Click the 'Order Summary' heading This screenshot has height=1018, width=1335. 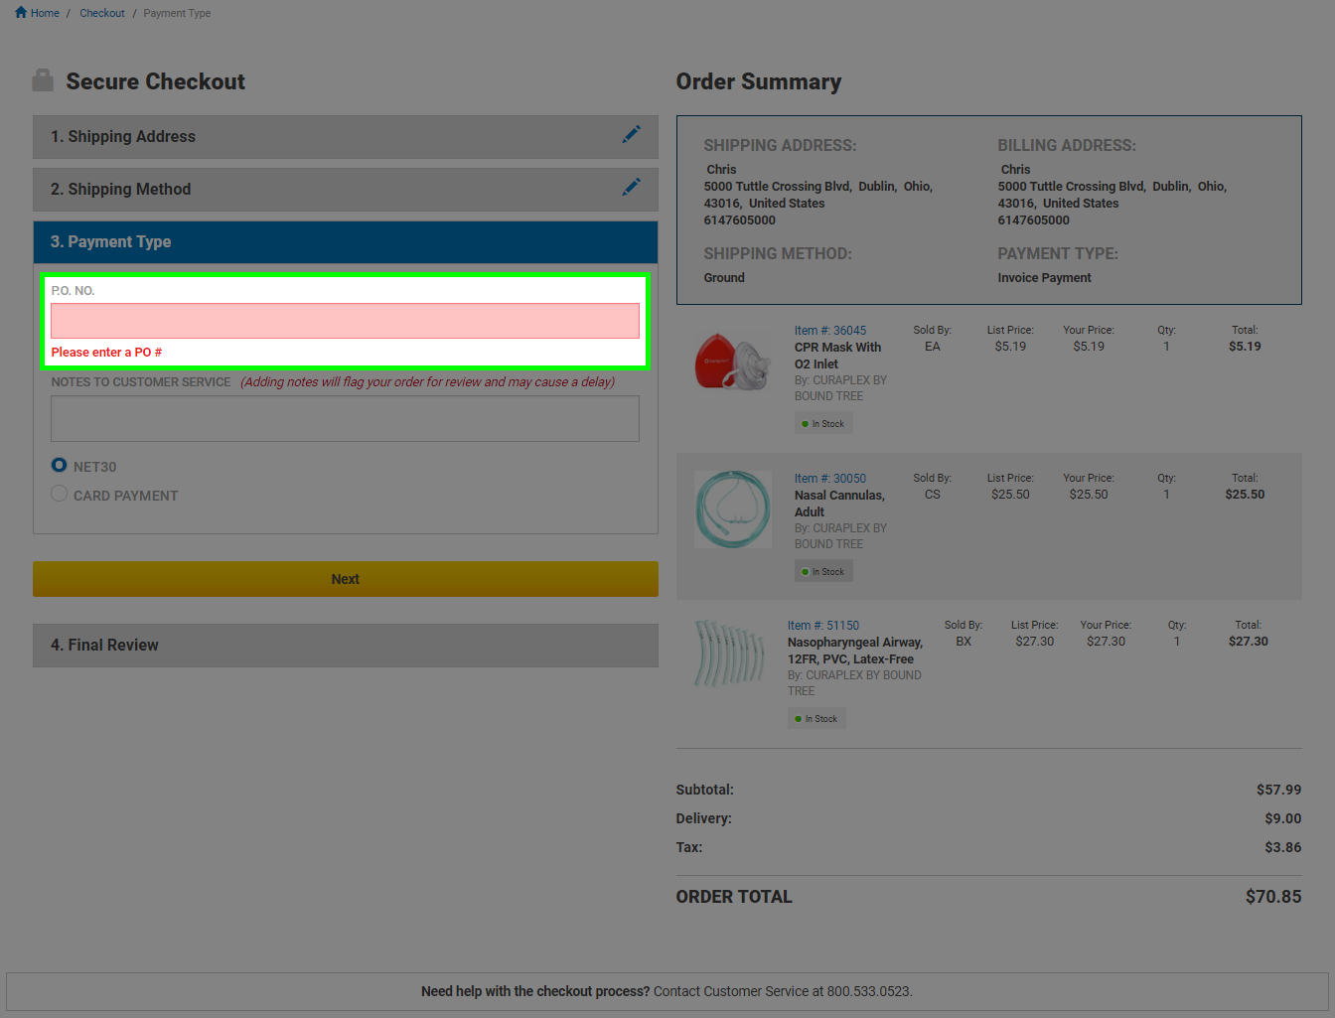[759, 81]
